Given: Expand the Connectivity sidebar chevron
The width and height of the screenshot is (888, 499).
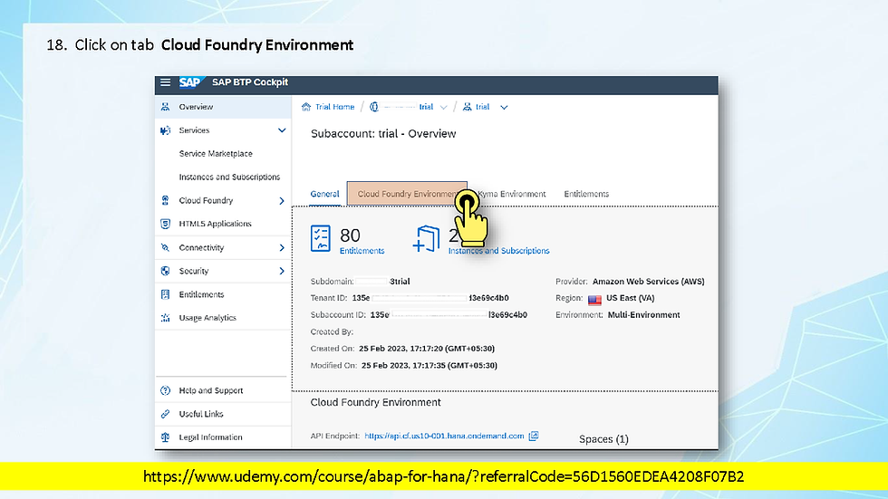Looking at the screenshot, I should [282, 248].
